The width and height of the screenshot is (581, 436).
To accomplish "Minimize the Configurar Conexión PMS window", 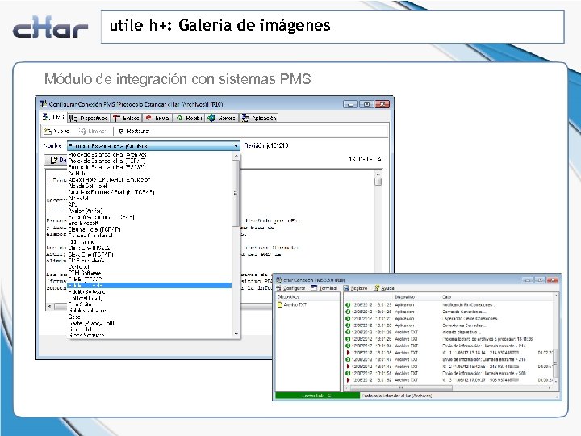I will pyautogui.click(x=350, y=104).
